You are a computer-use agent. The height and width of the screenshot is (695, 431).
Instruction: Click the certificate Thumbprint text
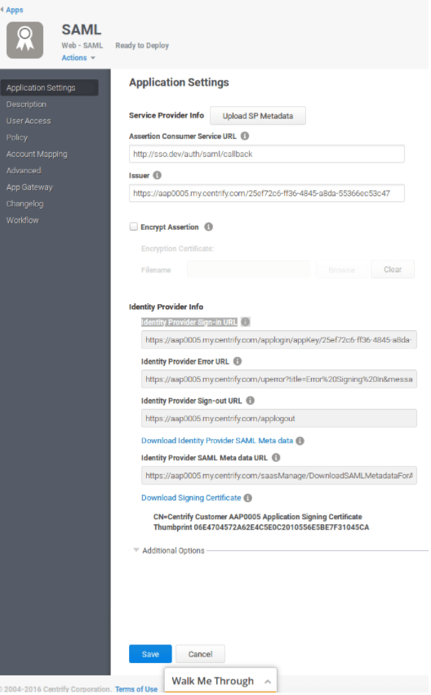tap(261, 527)
